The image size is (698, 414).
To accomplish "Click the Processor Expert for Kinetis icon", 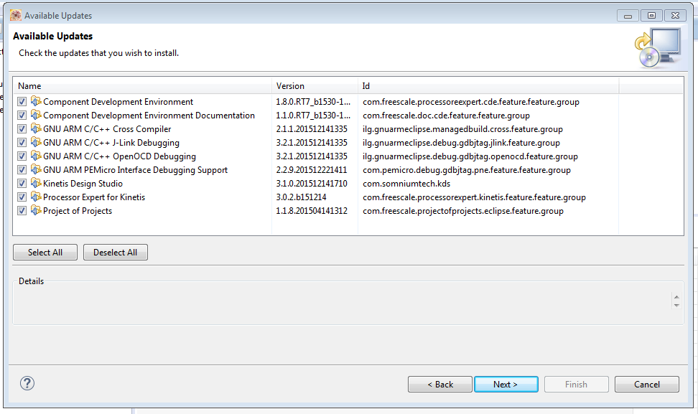I will point(36,197).
